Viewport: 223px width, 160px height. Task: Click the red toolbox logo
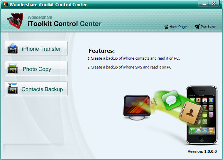coord(15,21)
